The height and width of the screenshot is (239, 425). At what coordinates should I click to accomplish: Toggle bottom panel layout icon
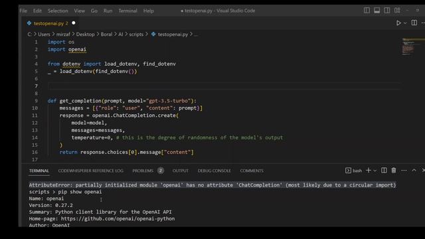click(x=377, y=11)
